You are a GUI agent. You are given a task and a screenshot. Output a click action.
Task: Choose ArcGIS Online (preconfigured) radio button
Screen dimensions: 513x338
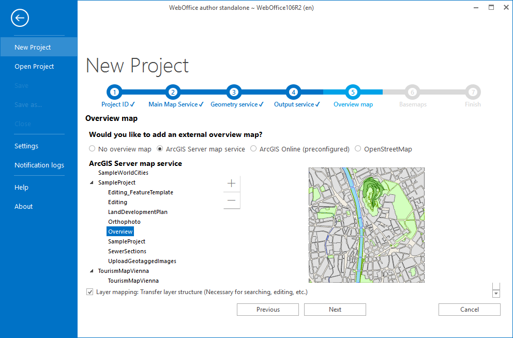coord(253,149)
